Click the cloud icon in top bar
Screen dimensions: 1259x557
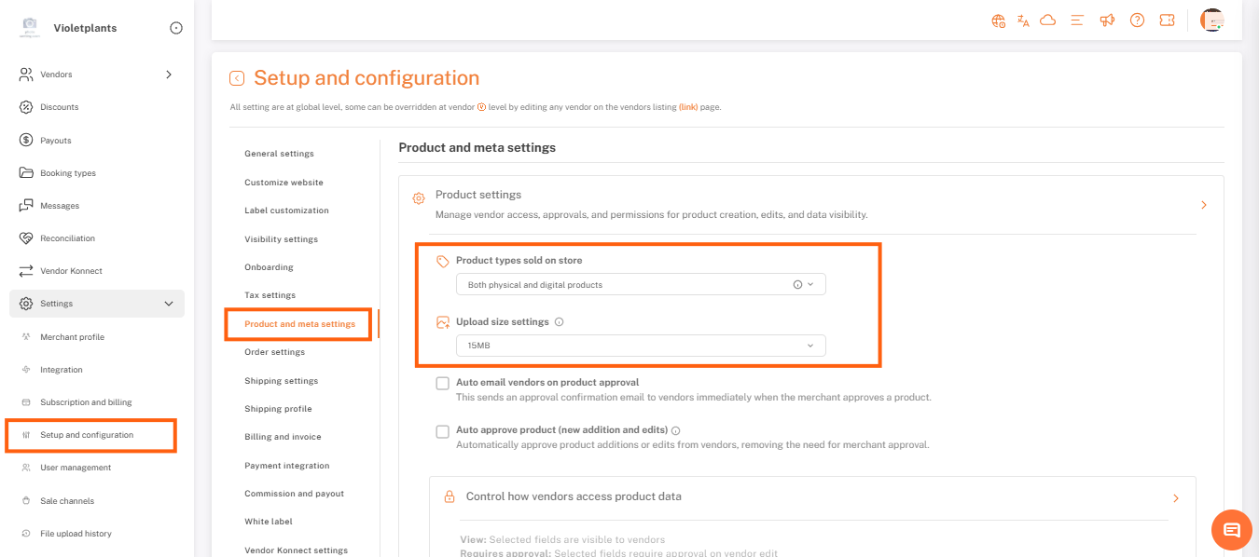point(1047,20)
